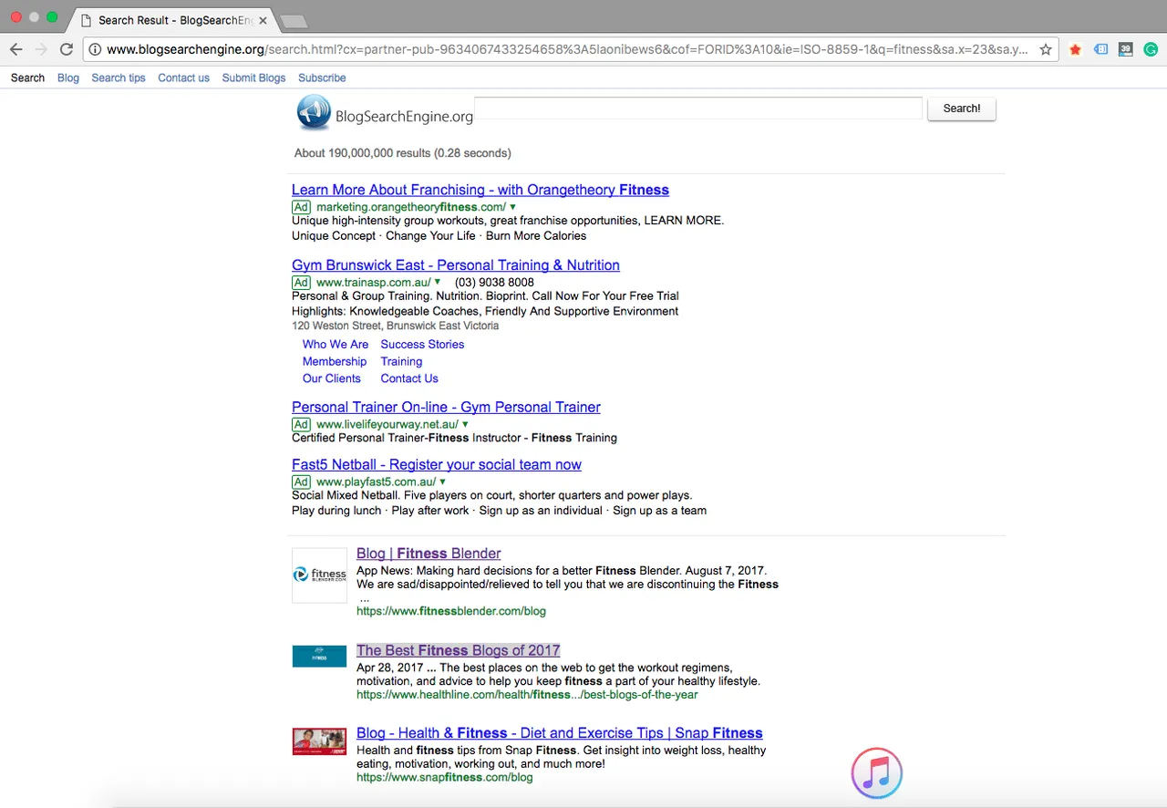The image size is (1167, 808).
Task: Click the Fitness Blender result thumbnail
Action: (319, 575)
